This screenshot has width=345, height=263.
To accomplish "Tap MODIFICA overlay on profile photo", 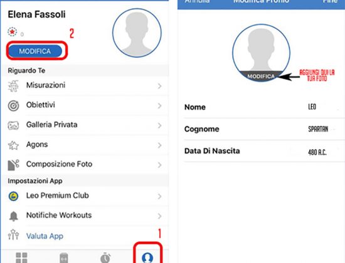I will pyautogui.click(x=261, y=76).
